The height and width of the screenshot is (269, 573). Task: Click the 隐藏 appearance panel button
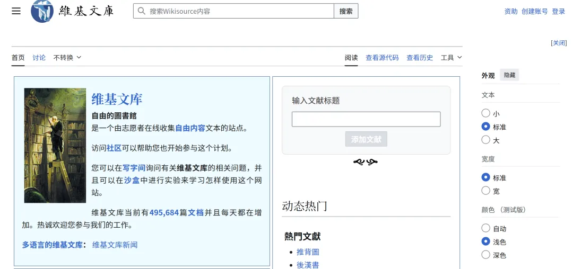pos(509,75)
